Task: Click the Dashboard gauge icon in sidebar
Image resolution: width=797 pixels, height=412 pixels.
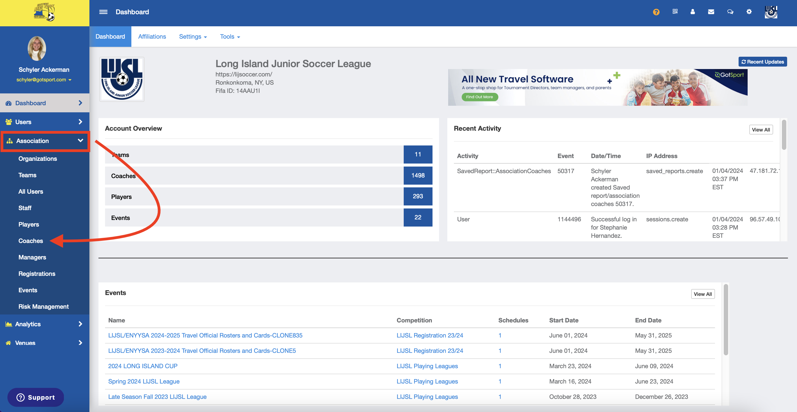Action: [8, 103]
